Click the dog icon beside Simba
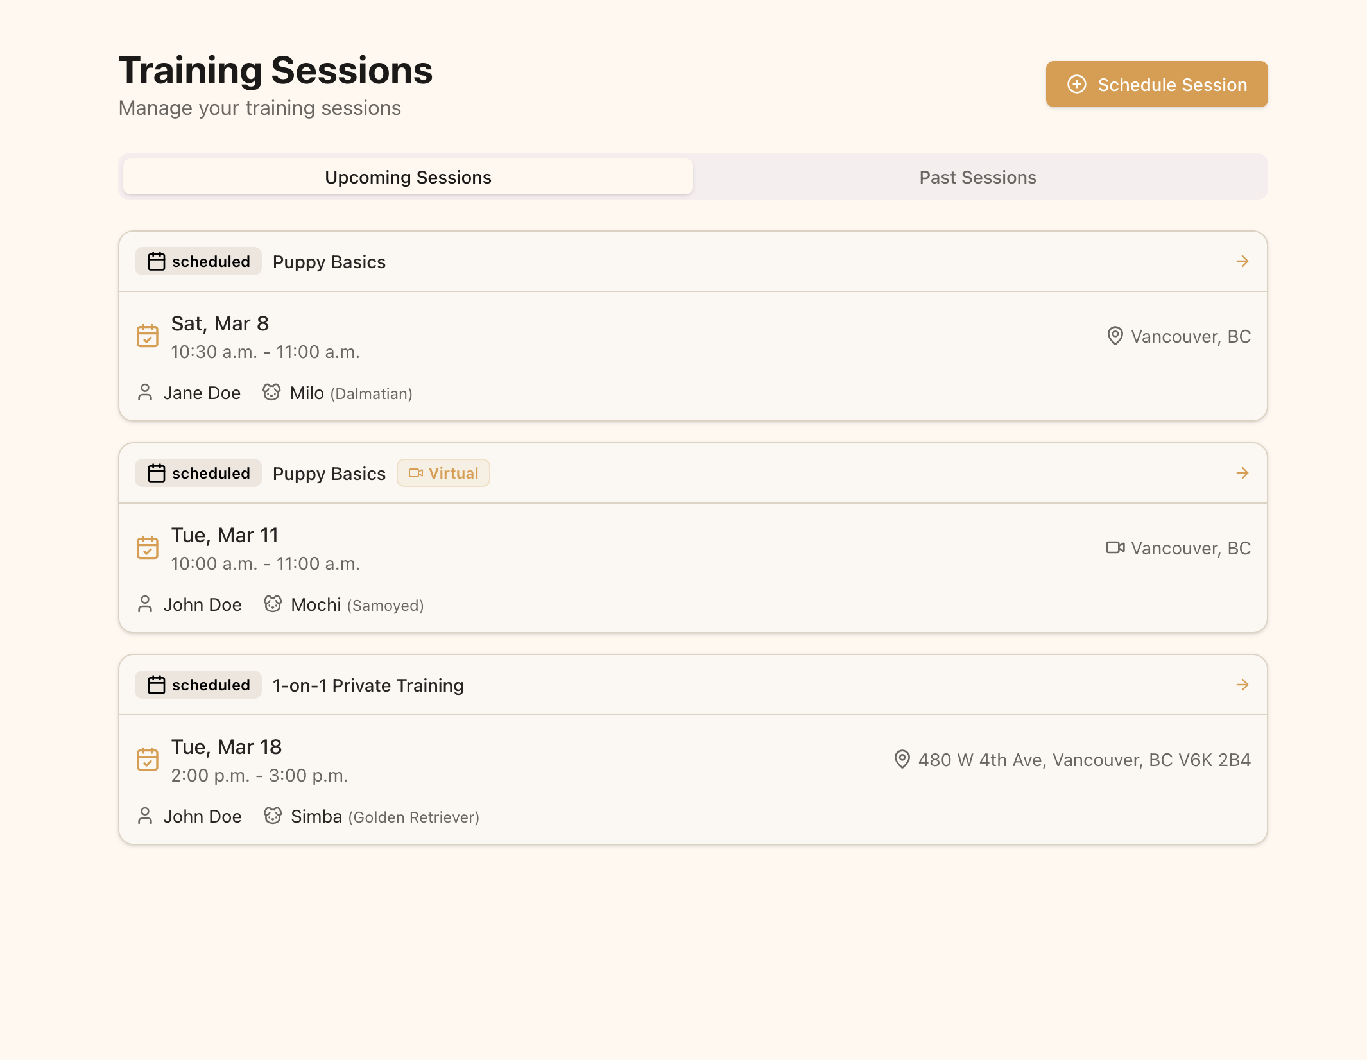 coord(272,816)
